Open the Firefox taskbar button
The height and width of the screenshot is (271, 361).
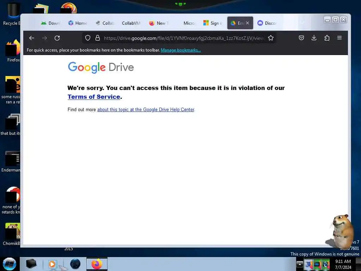click(97, 264)
